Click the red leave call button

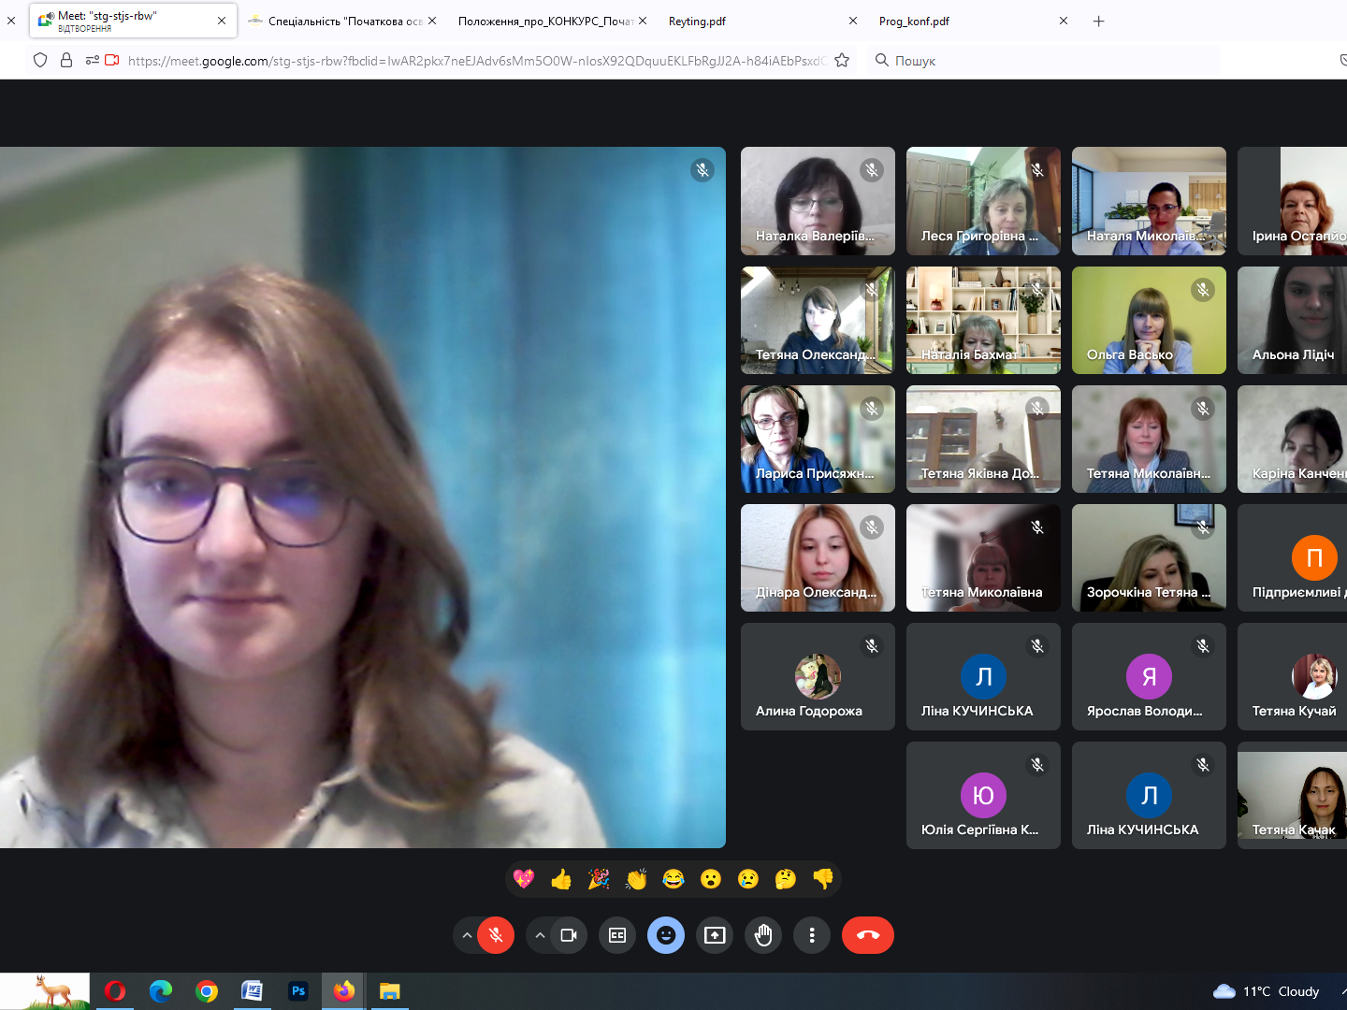click(x=867, y=935)
